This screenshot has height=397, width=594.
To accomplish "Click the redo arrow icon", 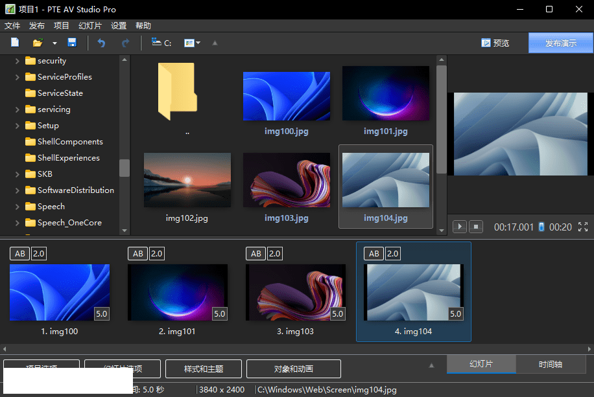I will pos(125,43).
